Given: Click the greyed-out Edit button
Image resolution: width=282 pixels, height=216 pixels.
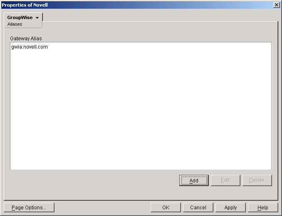Looking at the screenshot, I should click(x=225, y=180).
